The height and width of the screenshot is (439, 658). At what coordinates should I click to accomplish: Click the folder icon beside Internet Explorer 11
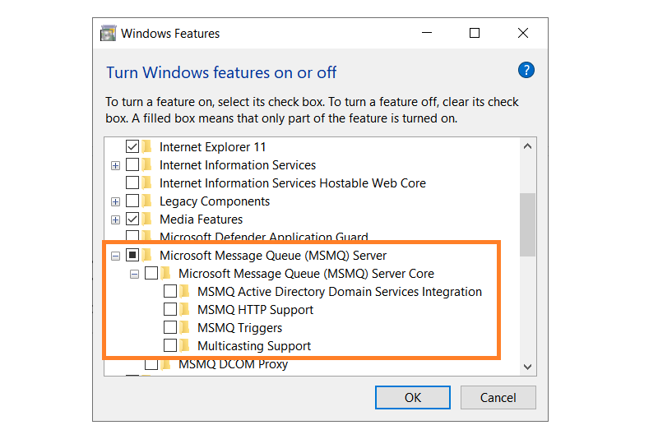[x=147, y=147]
